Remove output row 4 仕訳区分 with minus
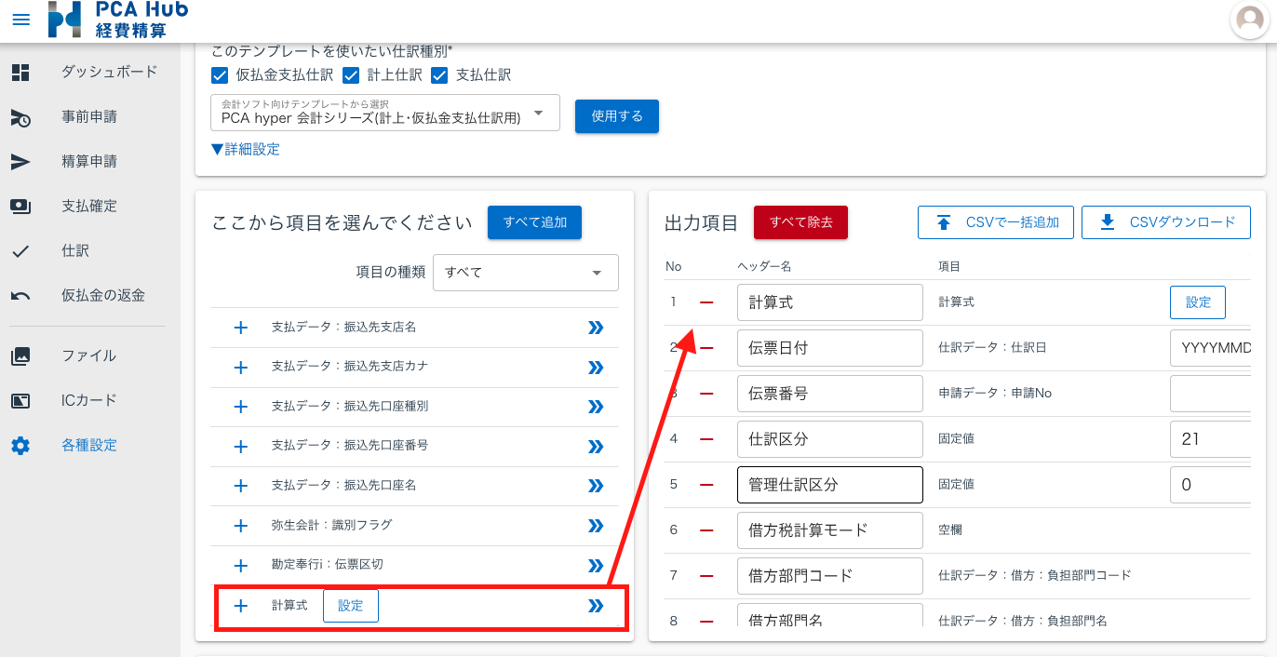Viewport: 1277px width, 657px height. [706, 439]
